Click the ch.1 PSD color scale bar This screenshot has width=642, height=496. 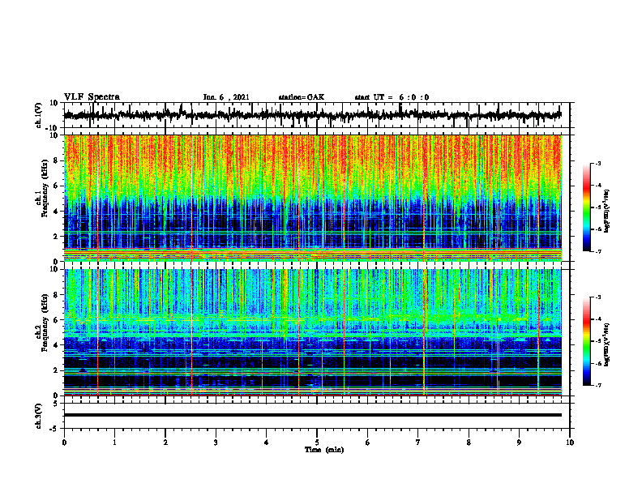click(x=587, y=207)
